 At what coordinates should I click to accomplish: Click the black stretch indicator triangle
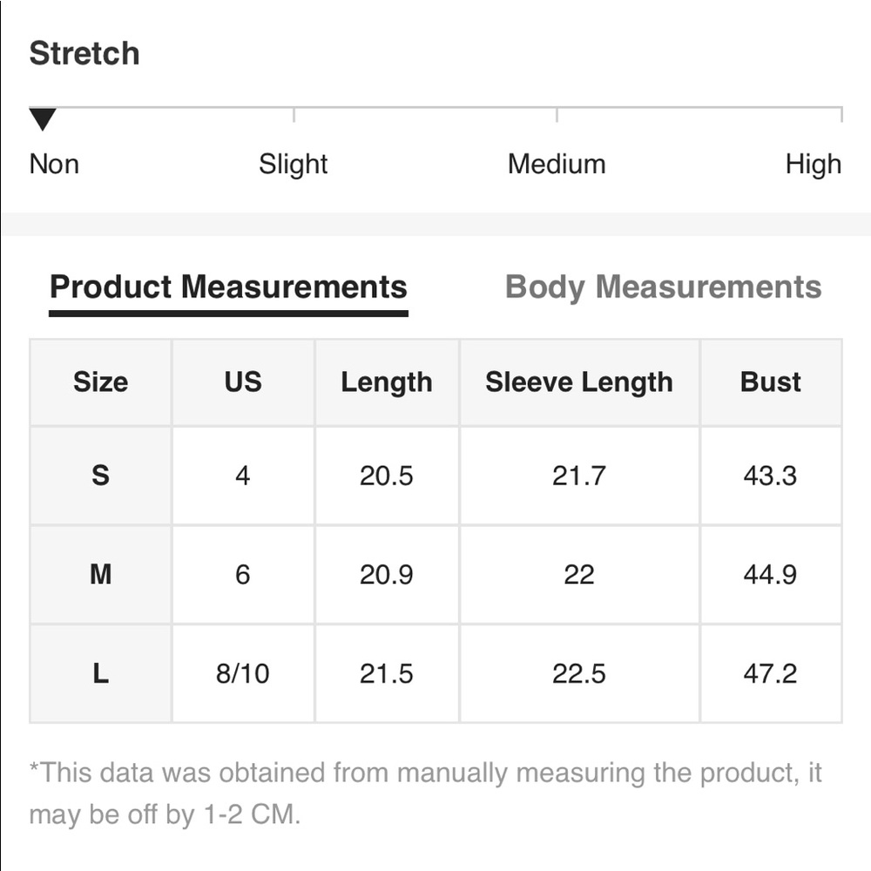pyautogui.click(x=43, y=119)
